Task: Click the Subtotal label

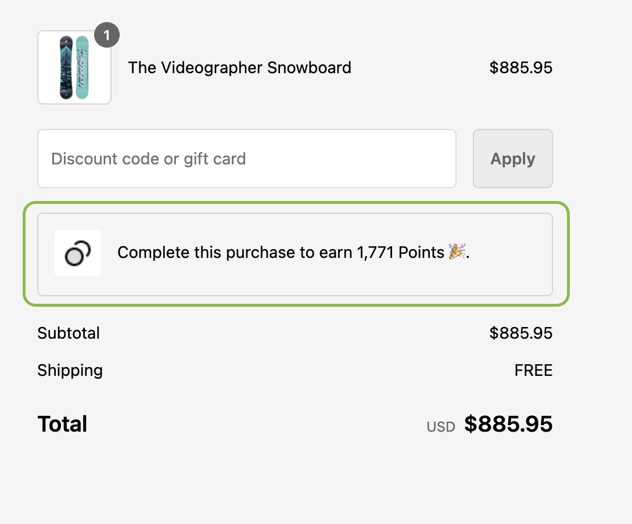Action: 69,333
